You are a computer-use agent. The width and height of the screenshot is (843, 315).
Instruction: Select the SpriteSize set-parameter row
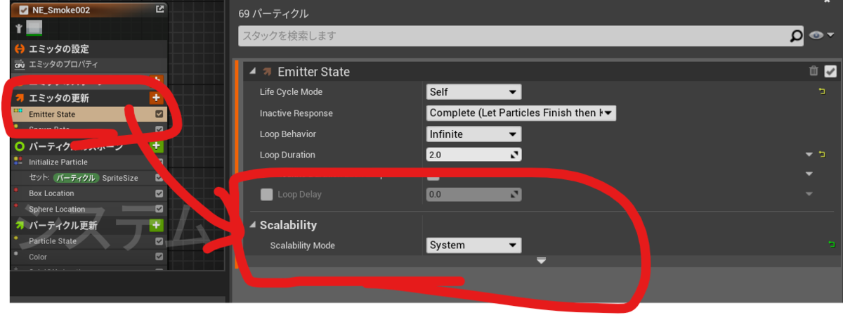pyautogui.click(x=89, y=178)
